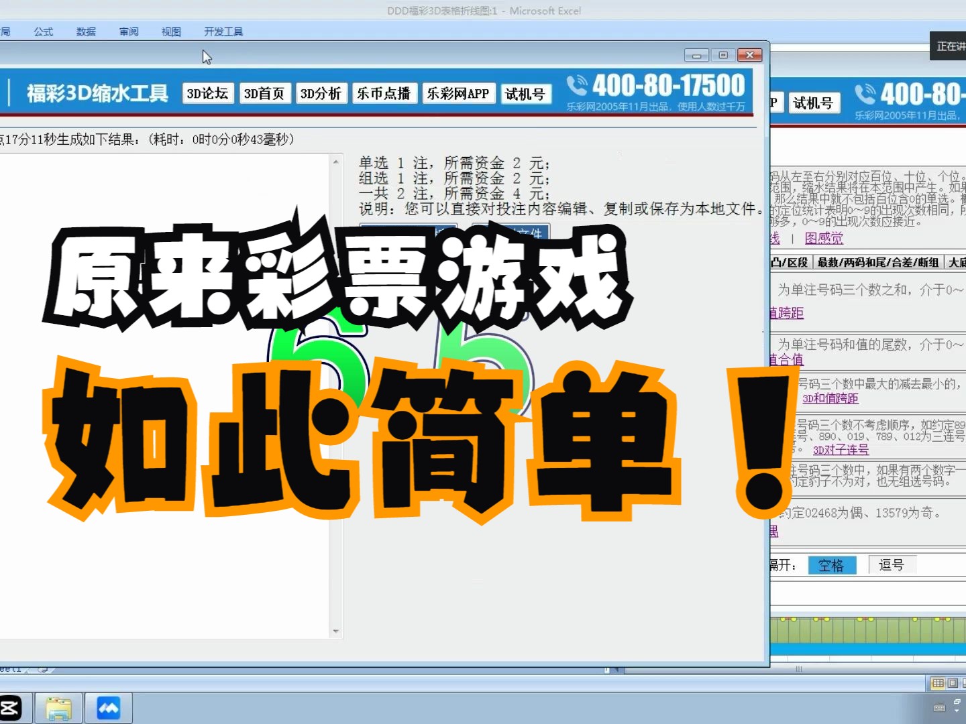Click 试机号 in the back window header
Image resolution: width=966 pixels, height=724 pixels.
coord(814,103)
